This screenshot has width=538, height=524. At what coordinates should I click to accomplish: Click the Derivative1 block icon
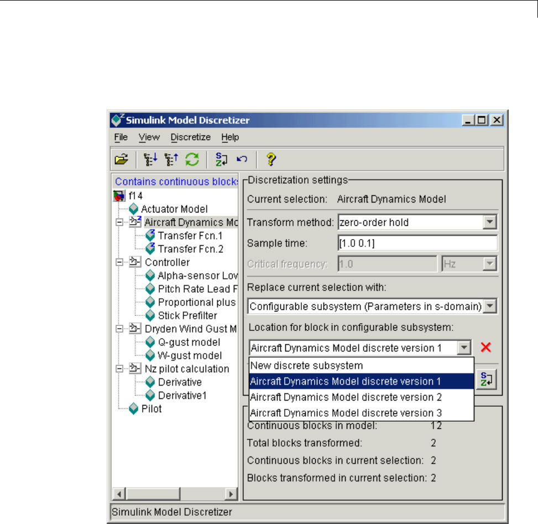(150, 396)
